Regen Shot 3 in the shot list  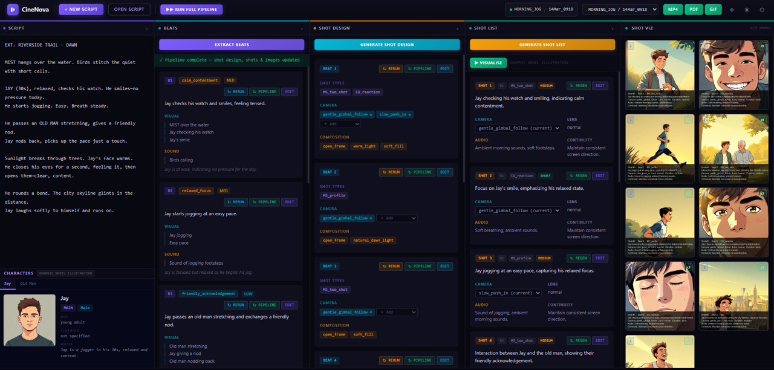point(578,258)
